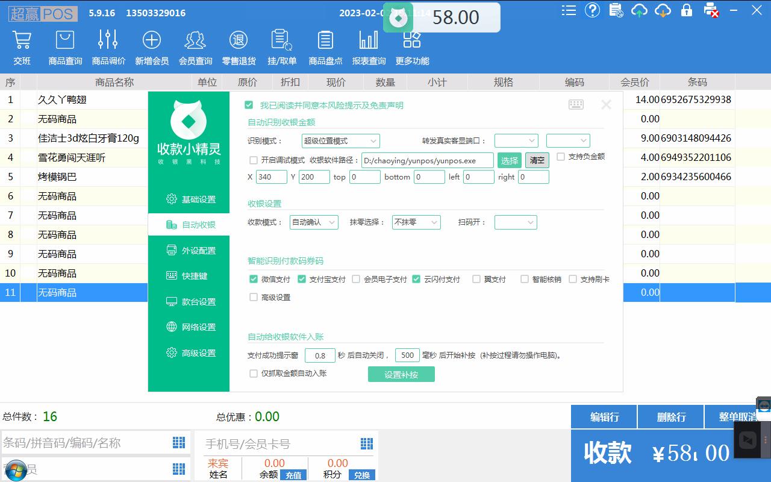Viewport: 771px width, 482px height.
Task: Open 更多功能 more functions icon
Action: pos(412,47)
